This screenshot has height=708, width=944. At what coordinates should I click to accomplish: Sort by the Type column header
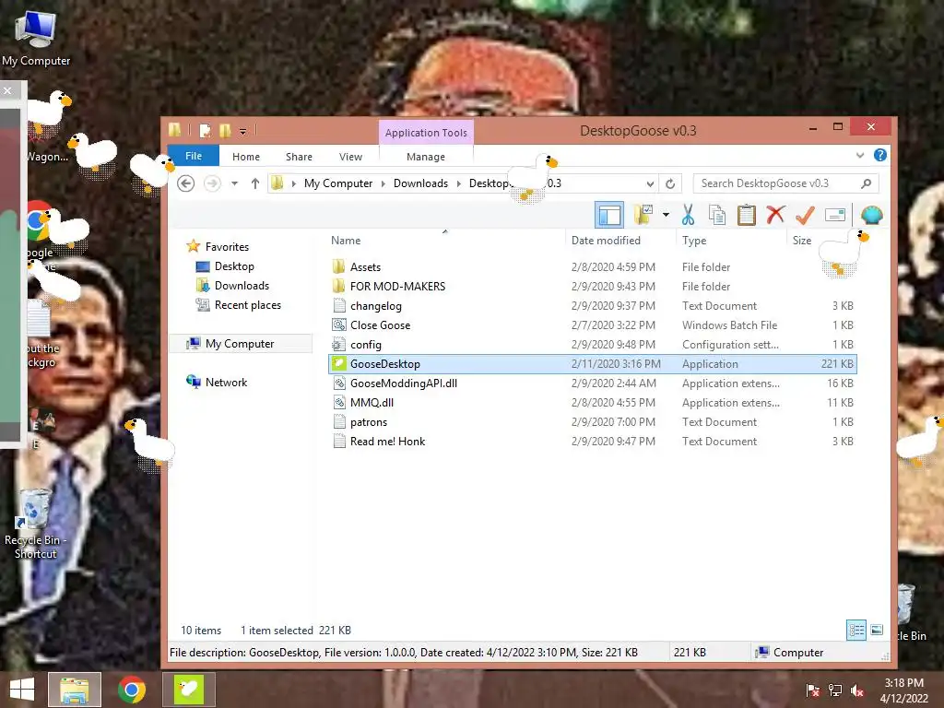click(694, 241)
